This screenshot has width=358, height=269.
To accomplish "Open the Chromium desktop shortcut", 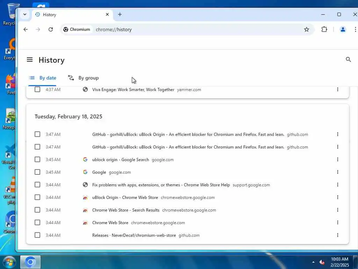I will [9, 222].
